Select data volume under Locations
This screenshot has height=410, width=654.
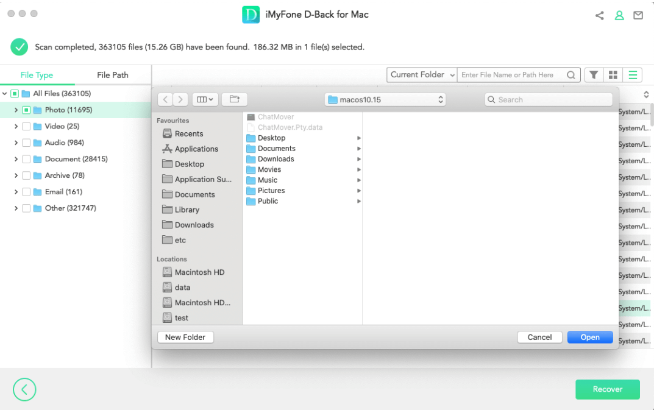point(176,288)
